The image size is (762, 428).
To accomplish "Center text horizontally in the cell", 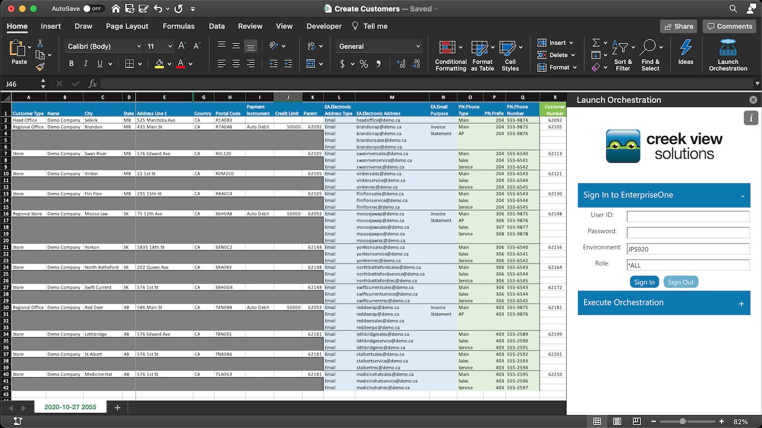I will (x=237, y=64).
